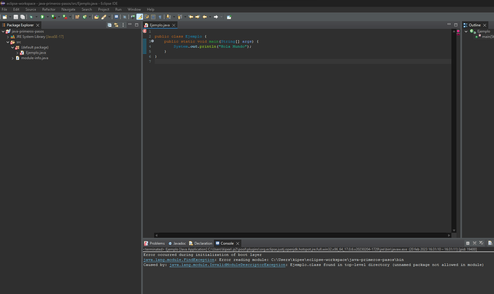Open the New Java Class dropdown arrow
494x294 pixels.
(90, 17)
